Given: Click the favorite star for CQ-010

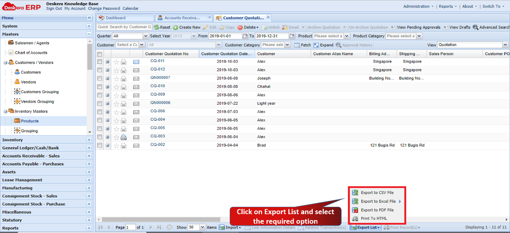Looking at the screenshot, I should click(x=116, y=87).
